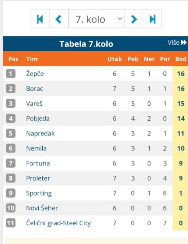
Task: Jump to the first round icon
Action: click(40, 19)
